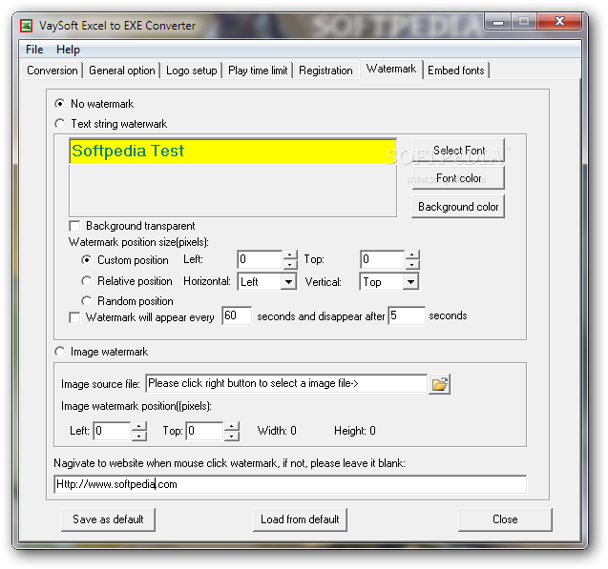
Task: Open the Registration tab
Action: click(x=325, y=71)
